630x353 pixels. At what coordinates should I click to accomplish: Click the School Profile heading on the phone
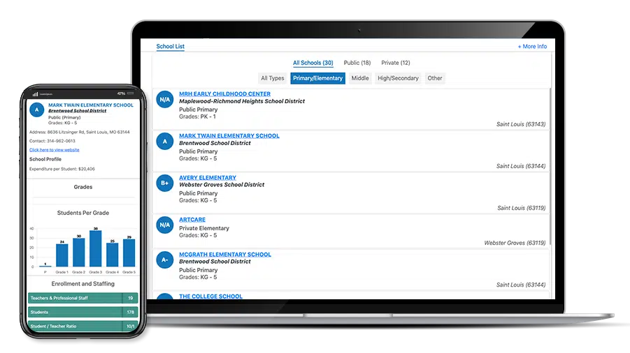45,160
